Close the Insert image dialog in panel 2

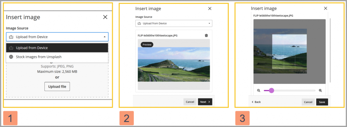pyautogui.click(x=210, y=8)
